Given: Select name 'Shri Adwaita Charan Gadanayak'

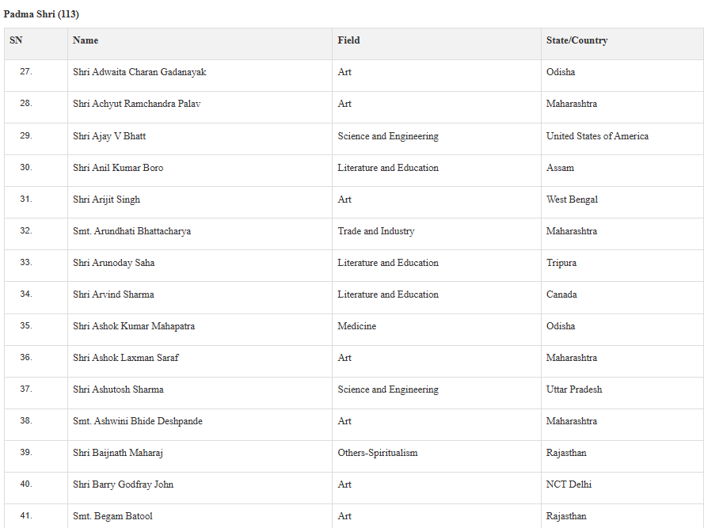Looking at the screenshot, I should coord(139,72).
